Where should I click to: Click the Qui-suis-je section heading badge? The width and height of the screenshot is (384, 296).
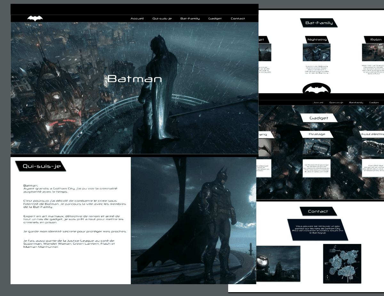(x=41, y=166)
